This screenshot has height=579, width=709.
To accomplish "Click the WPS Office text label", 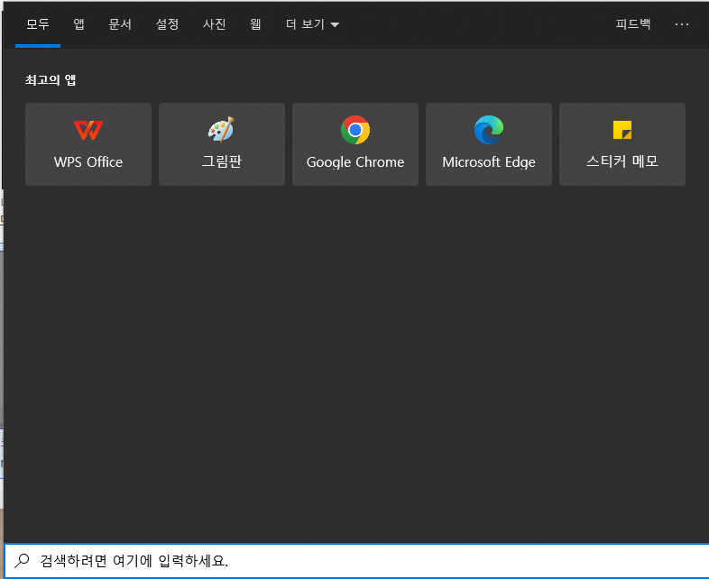I will tap(88, 162).
